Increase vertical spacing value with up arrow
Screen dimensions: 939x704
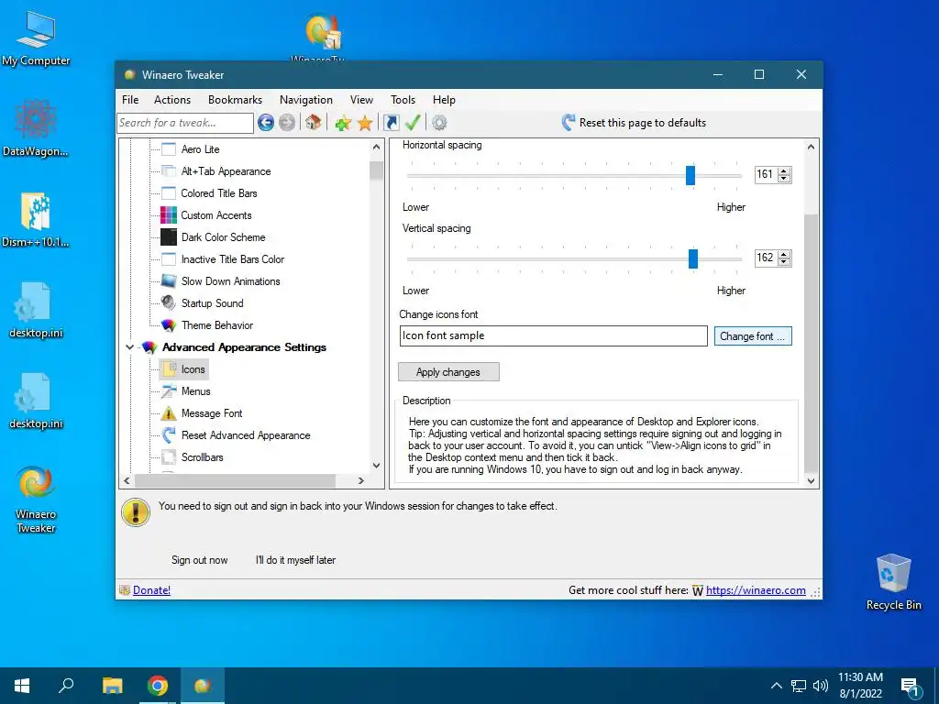(784, 254)
